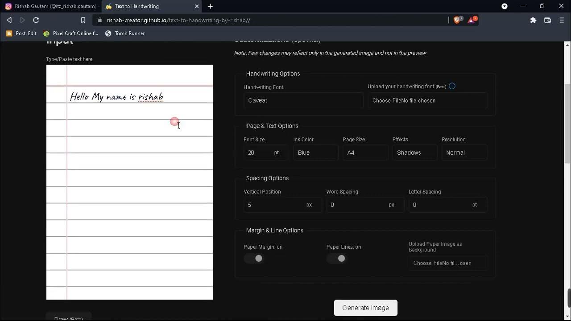Viewport: 571px width, 321px height.
Task: Click the browser back arrow
Action: click(9, 20)
